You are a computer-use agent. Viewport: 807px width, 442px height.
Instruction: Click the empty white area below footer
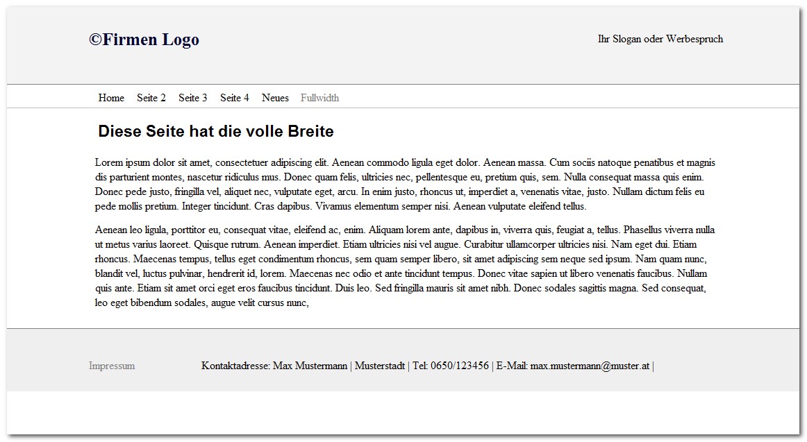(x=403, y=413)
